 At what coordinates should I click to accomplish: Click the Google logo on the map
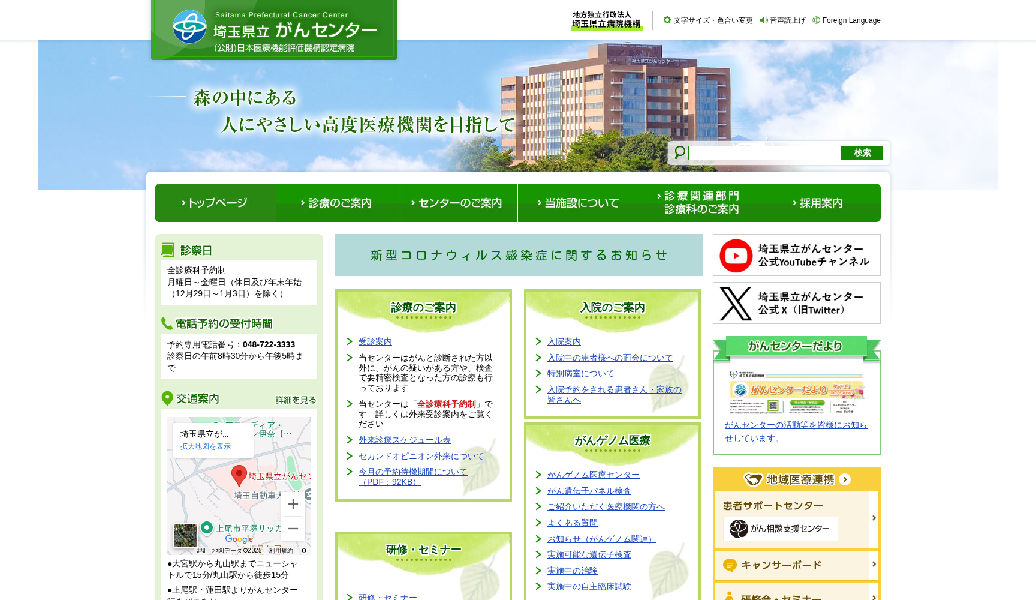(240, 539)
